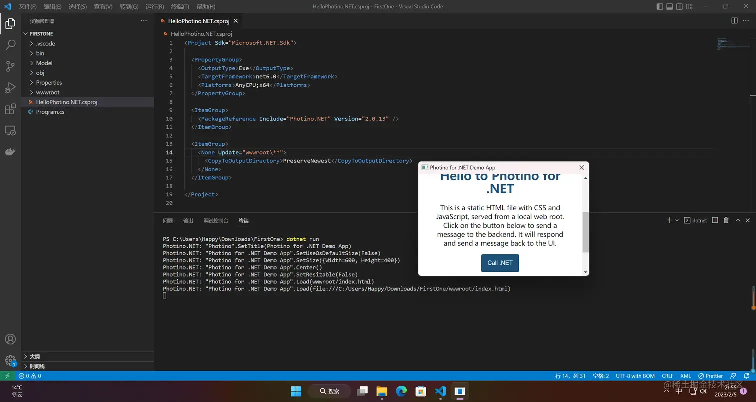Open the 文件(F) menu
The image size is (756, 402).
(x=28, y=7)
